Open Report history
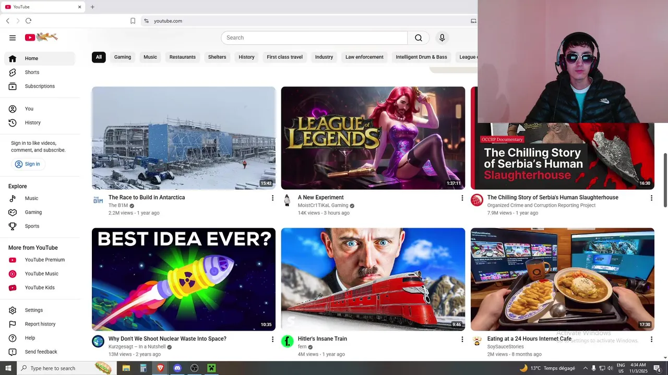This screenshot has height=375, width=668. pyautogui.click(x=40, y=324)
